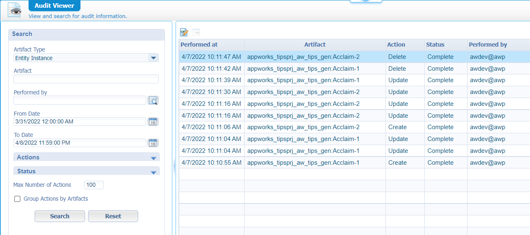Sort by Action column header
This screenshot has width=530, height=235.
405,45
